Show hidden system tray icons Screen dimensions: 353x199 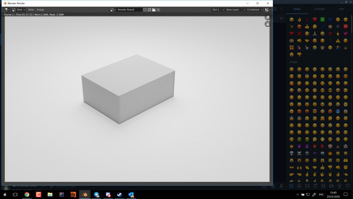pos(298,195)
